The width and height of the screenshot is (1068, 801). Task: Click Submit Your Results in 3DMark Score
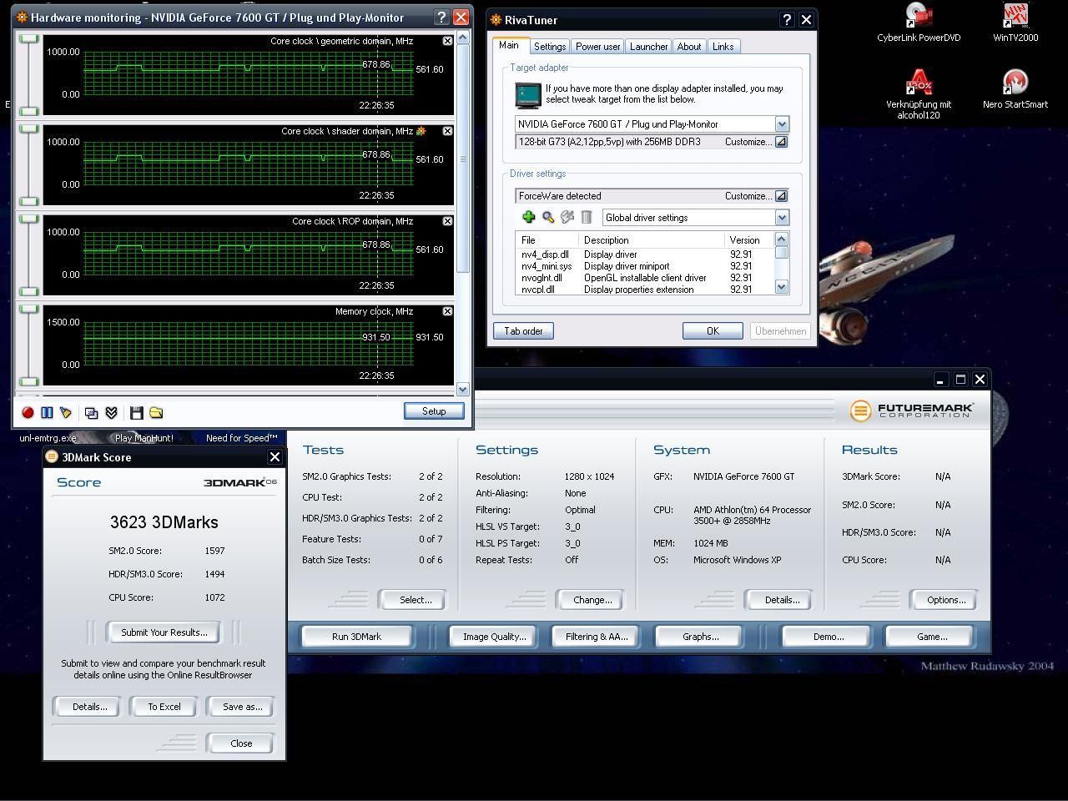click(164, 632)
